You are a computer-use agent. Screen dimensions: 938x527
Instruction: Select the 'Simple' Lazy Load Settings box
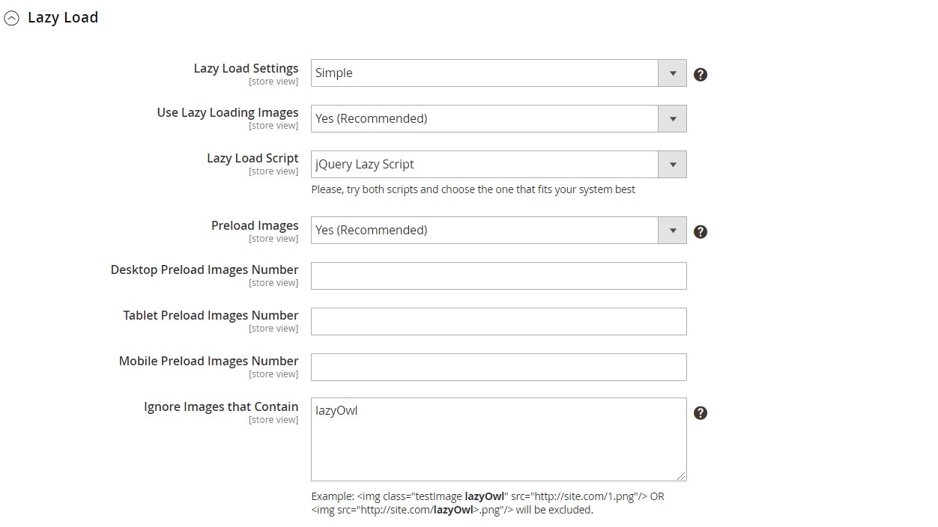484,73
